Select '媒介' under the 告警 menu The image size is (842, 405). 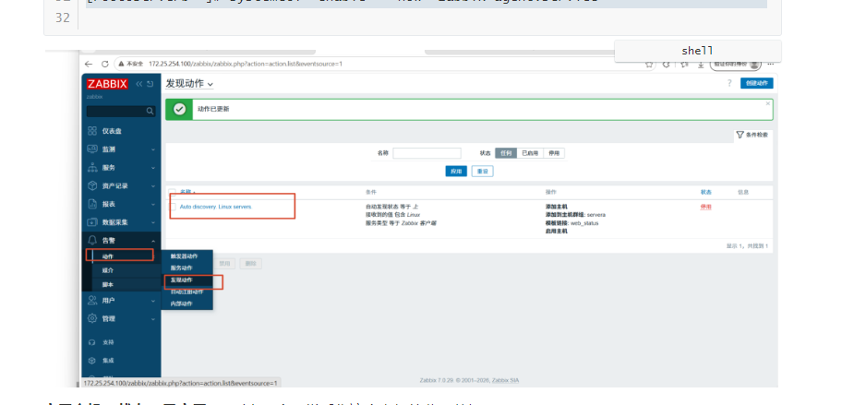(108, 270)
